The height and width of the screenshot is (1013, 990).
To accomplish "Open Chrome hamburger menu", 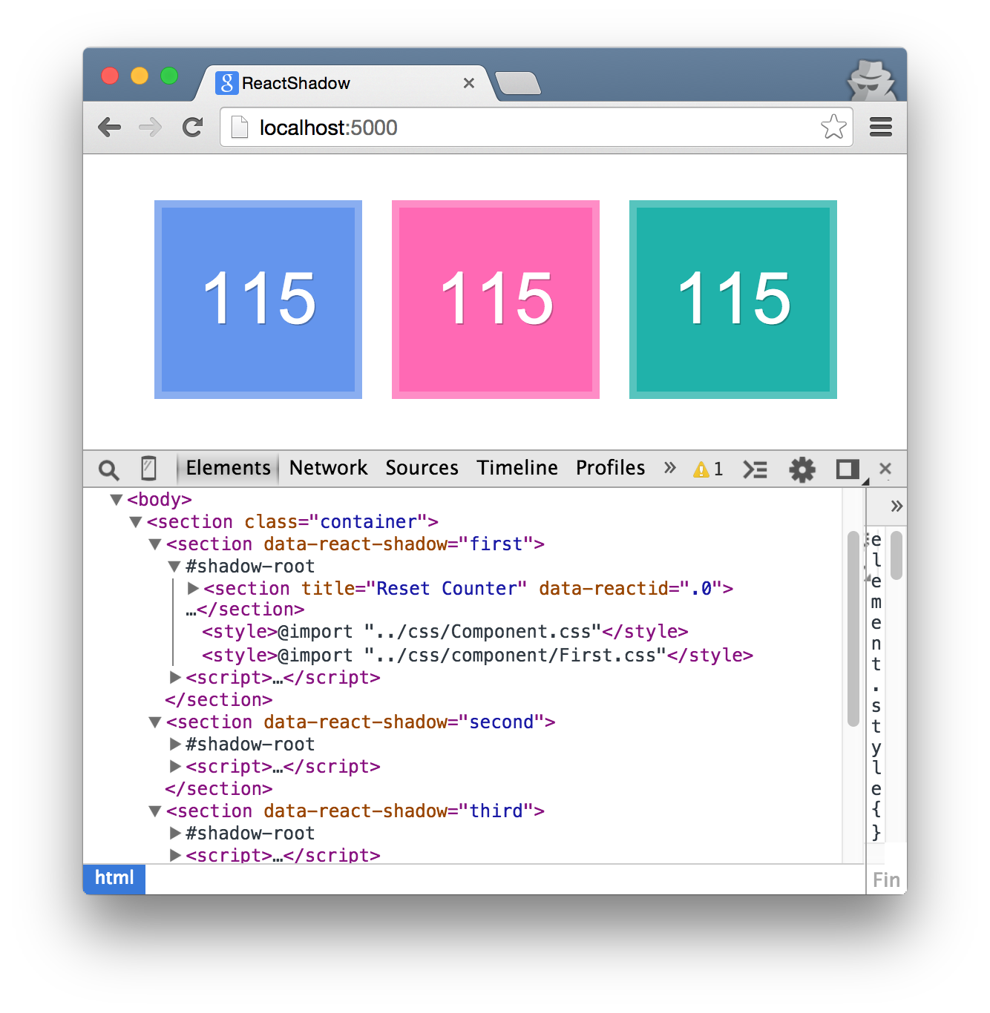I will point(881,128).
